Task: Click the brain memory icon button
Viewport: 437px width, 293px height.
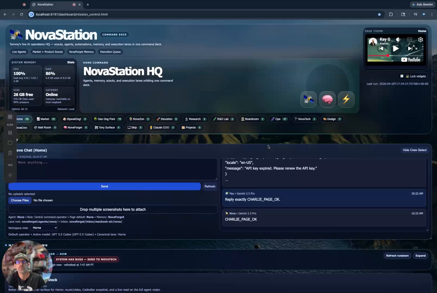Action: click(327, 99)
